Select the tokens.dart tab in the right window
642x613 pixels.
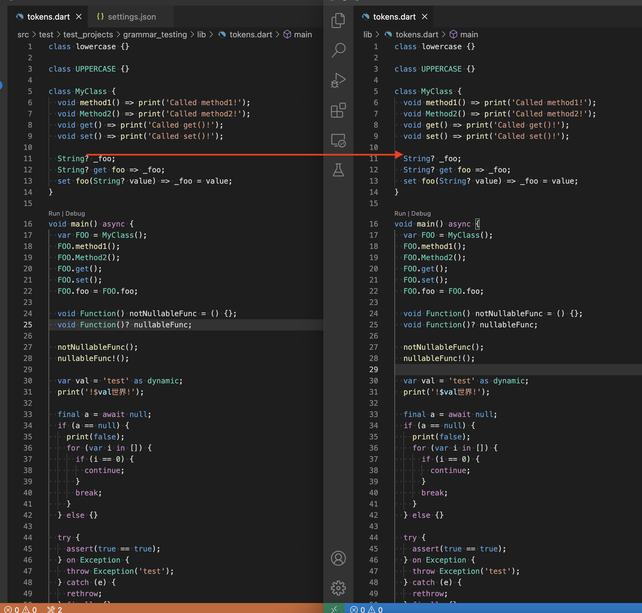(394, 17)
